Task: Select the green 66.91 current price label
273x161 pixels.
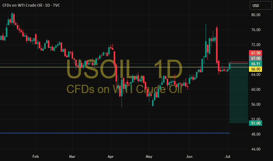Action: point(255,64)
